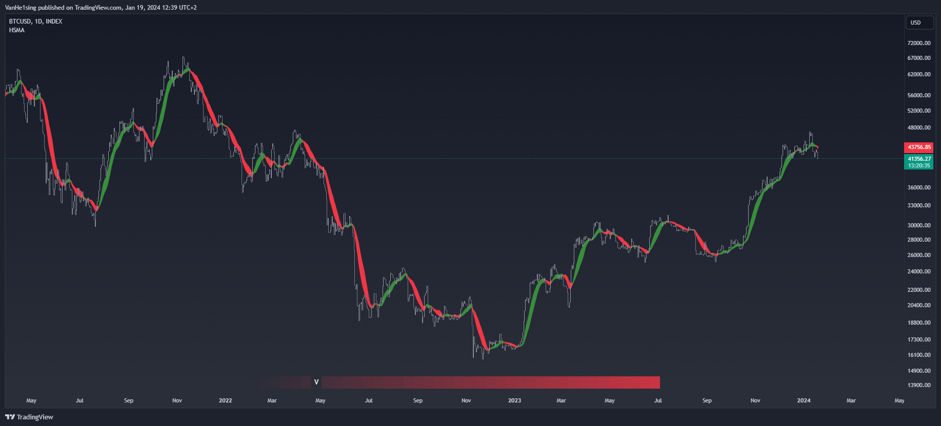Open the USD currency selector
Viewport: 941px width, 426px height.
919,23
